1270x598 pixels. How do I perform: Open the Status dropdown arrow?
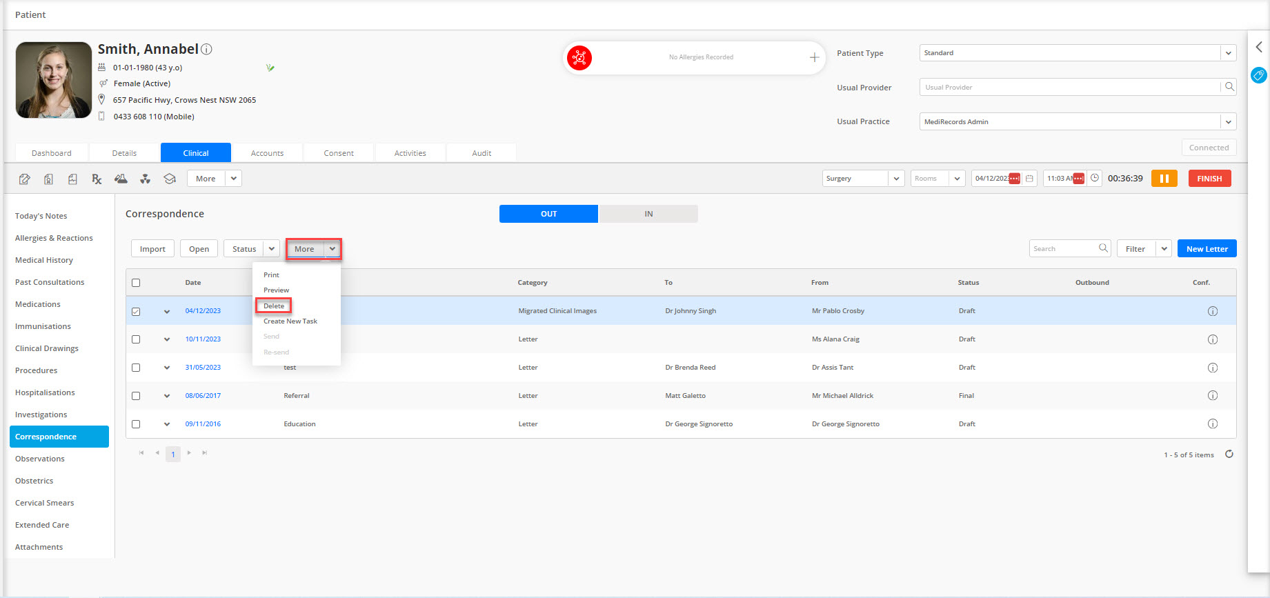point(272,249)
